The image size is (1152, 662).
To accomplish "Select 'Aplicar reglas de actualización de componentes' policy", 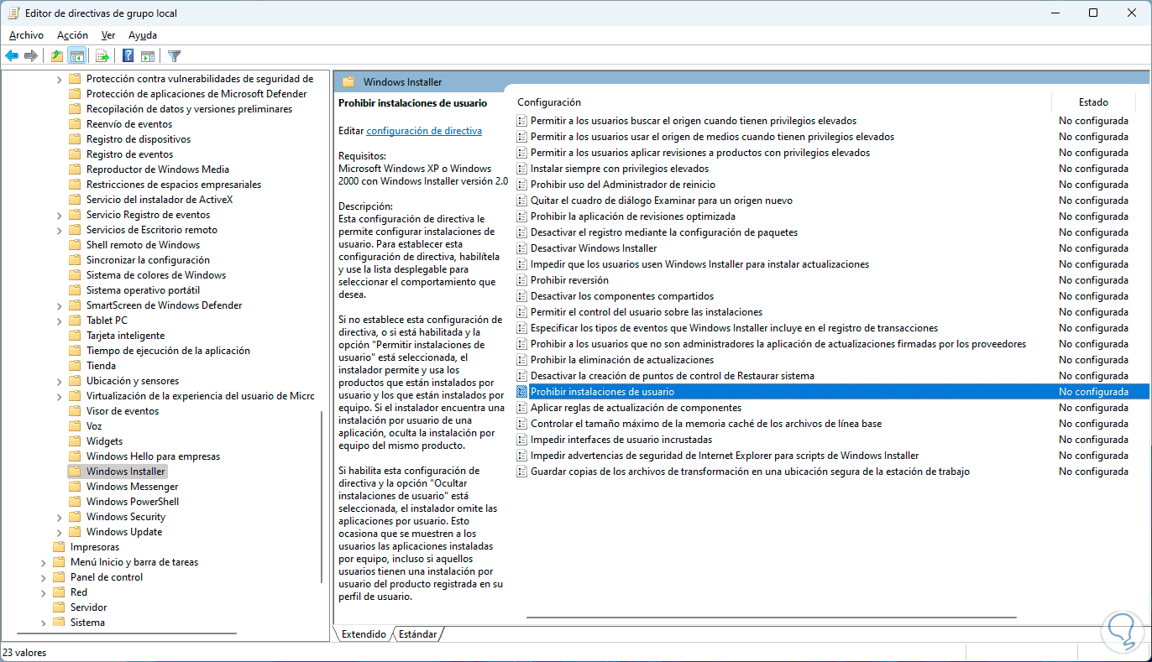I will click(x=636, y=408).
